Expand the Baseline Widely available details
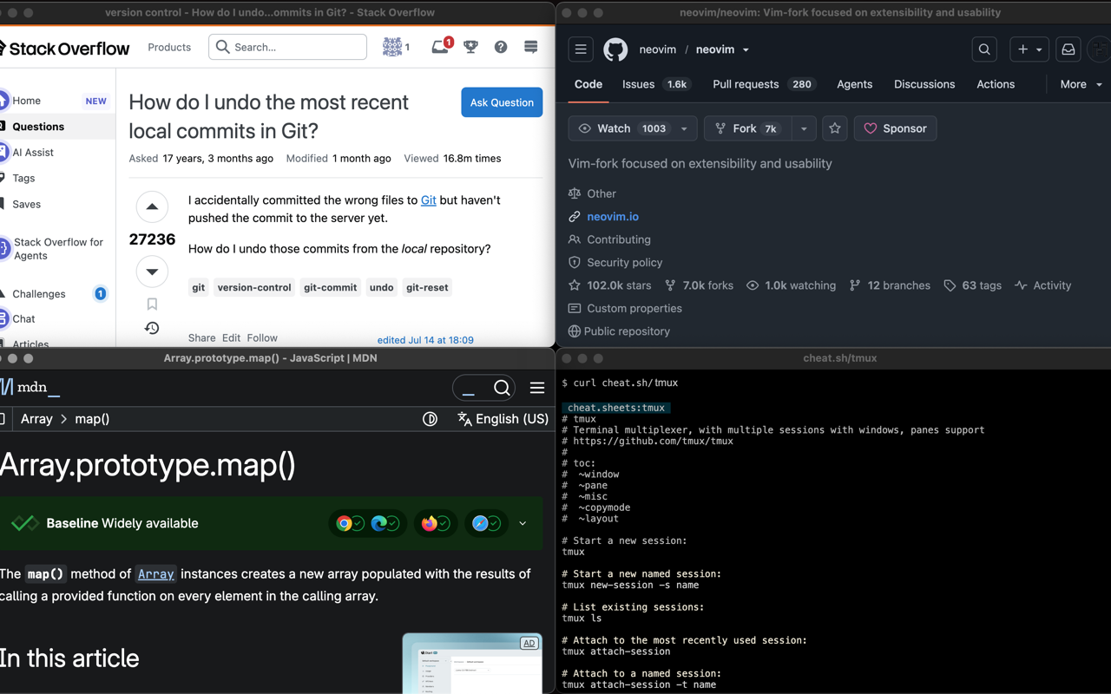Image resolution: width=1111 pixels, height=694 pixels. point(523,523)
